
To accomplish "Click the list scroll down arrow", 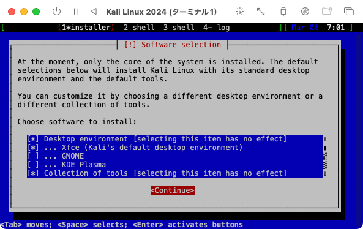I will (325, 174).
